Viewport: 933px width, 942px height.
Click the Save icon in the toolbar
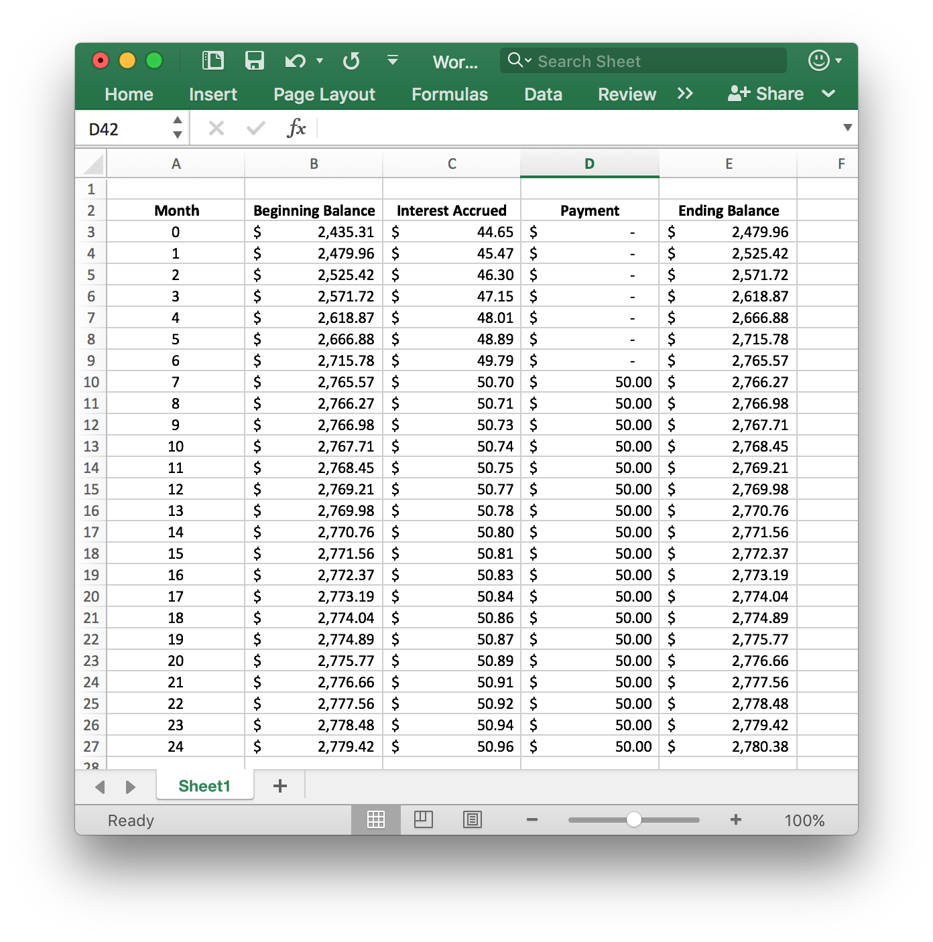click(x=255, y=60)
